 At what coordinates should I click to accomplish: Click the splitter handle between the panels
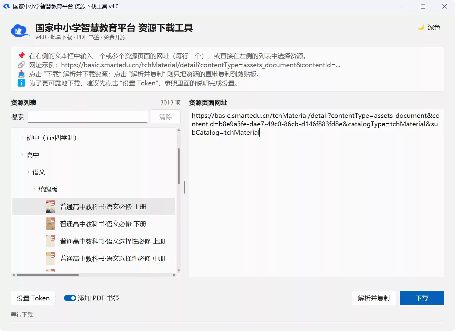tap(185, 187)
